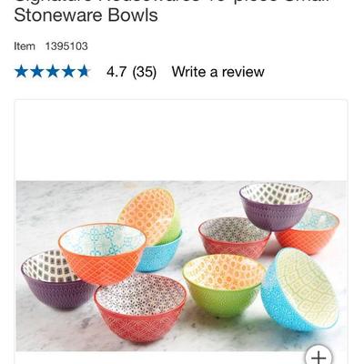Open the Write a review link
The height and width of the screenshot is (364, 364).
pos(217,72)
